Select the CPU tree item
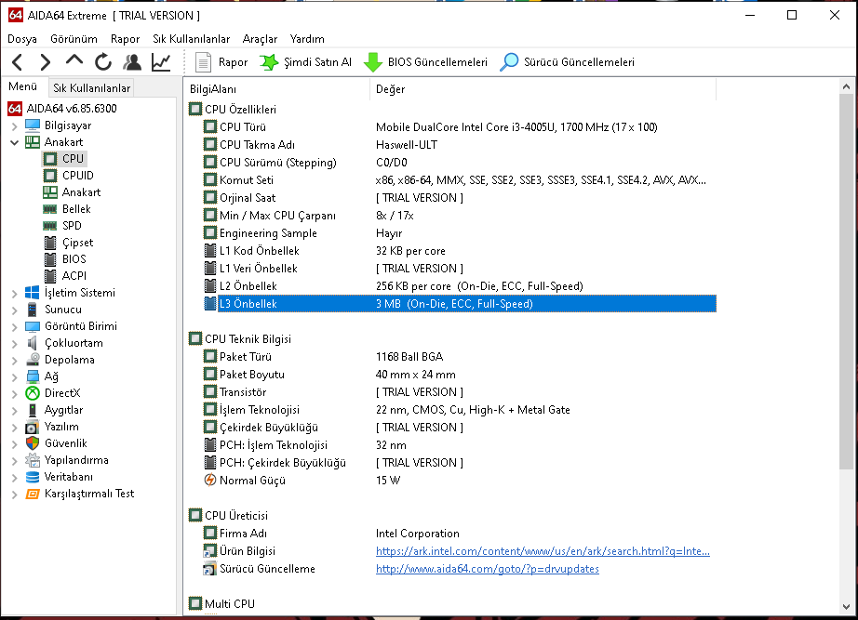This screenshot has width=858, height=620. pyautogui.click(x=73, y=159)
